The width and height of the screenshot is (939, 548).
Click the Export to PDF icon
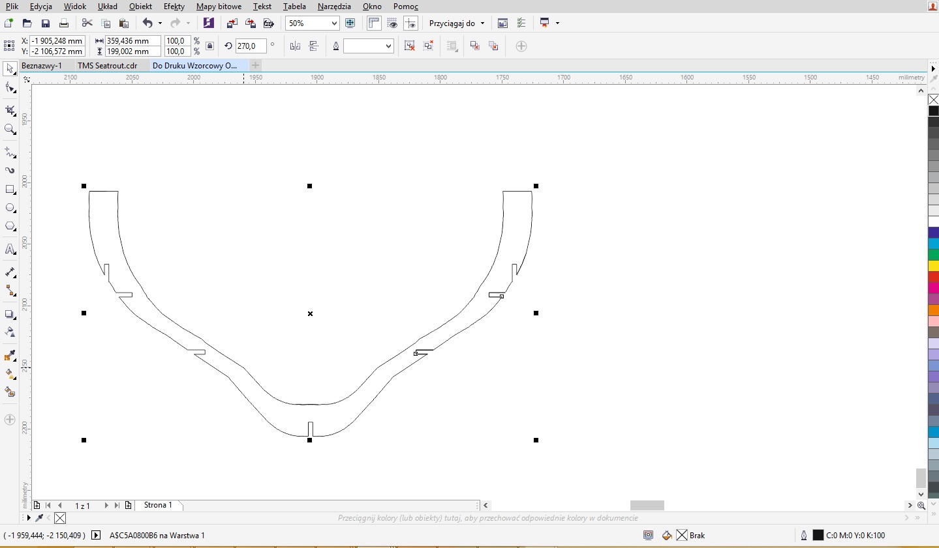[x=268, y=23]
